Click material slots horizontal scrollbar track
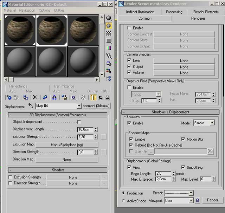 point(54,79)
